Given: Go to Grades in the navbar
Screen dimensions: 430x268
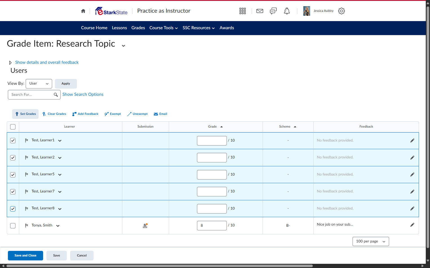Looking at the screenshot, I should pos(138,28).
